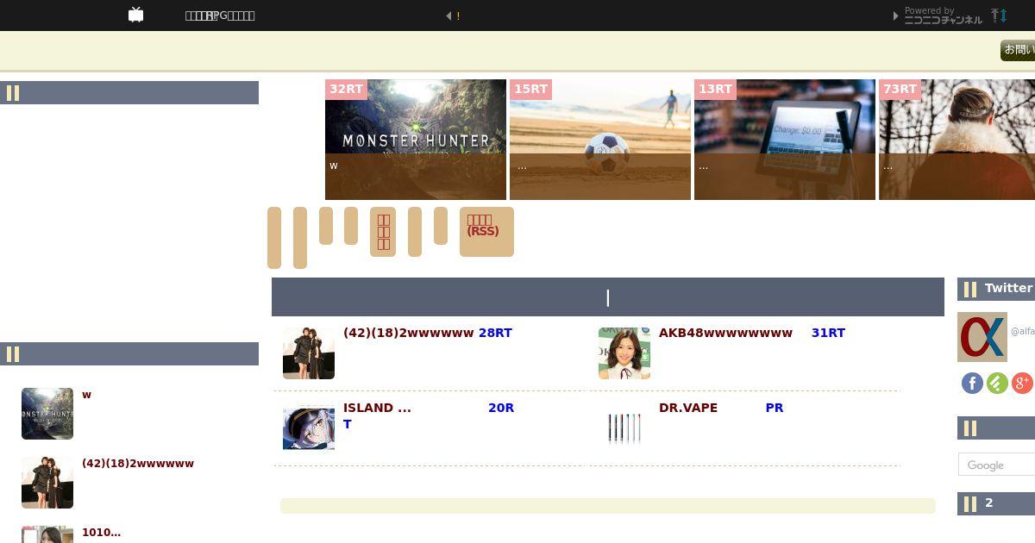Image resolution: width=1035 pixels, height=543 pixels.
Task: Click the dark contact button below top bar
Action: pos(1018,50)
